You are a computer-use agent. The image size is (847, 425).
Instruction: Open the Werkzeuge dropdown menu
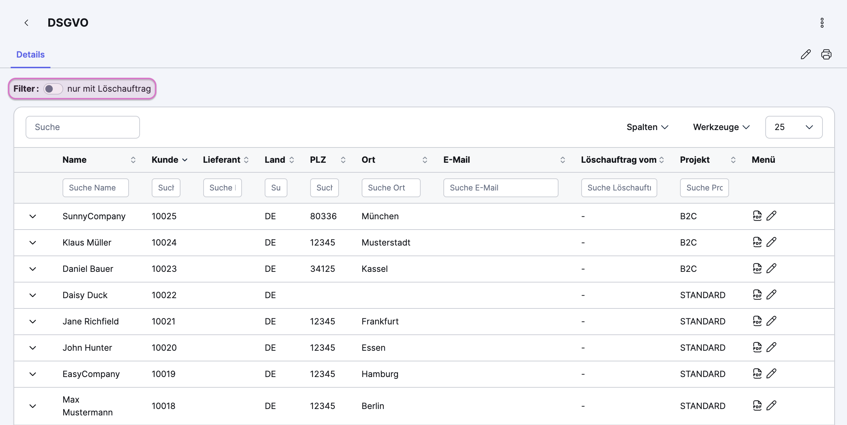tap(721, 127)
